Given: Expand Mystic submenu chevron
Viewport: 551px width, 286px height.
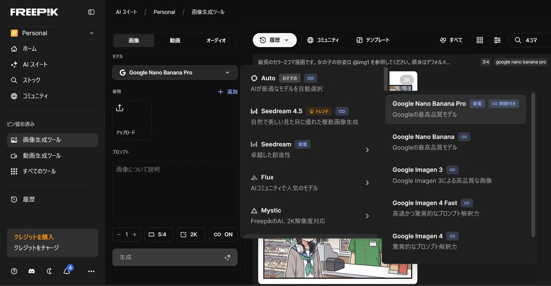Looking at the screenshot, I should click(367, 216).
